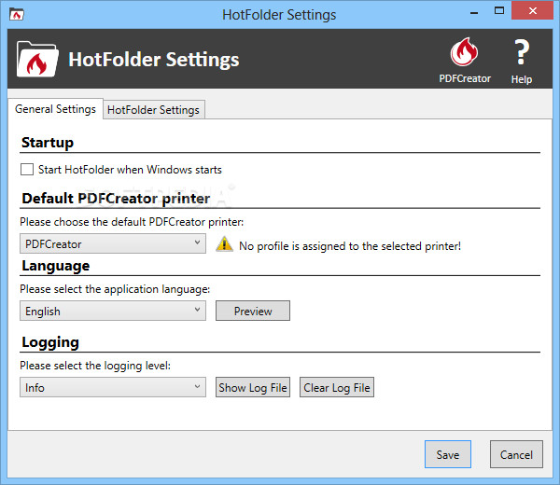Cancel the settings dialog

coord(516,454)
